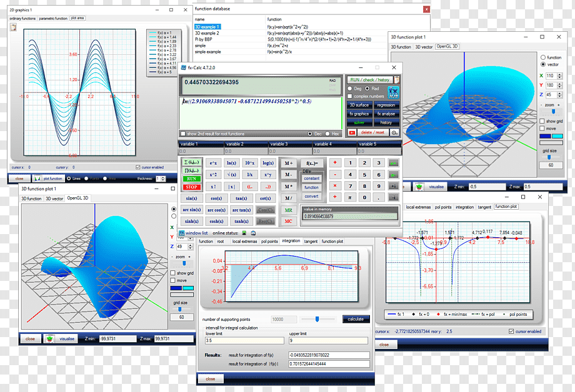Screen dimensions: 575x392
Task: Enable the complex numbers checkbox
Action: pyautogui.click(x=350, y=96)
